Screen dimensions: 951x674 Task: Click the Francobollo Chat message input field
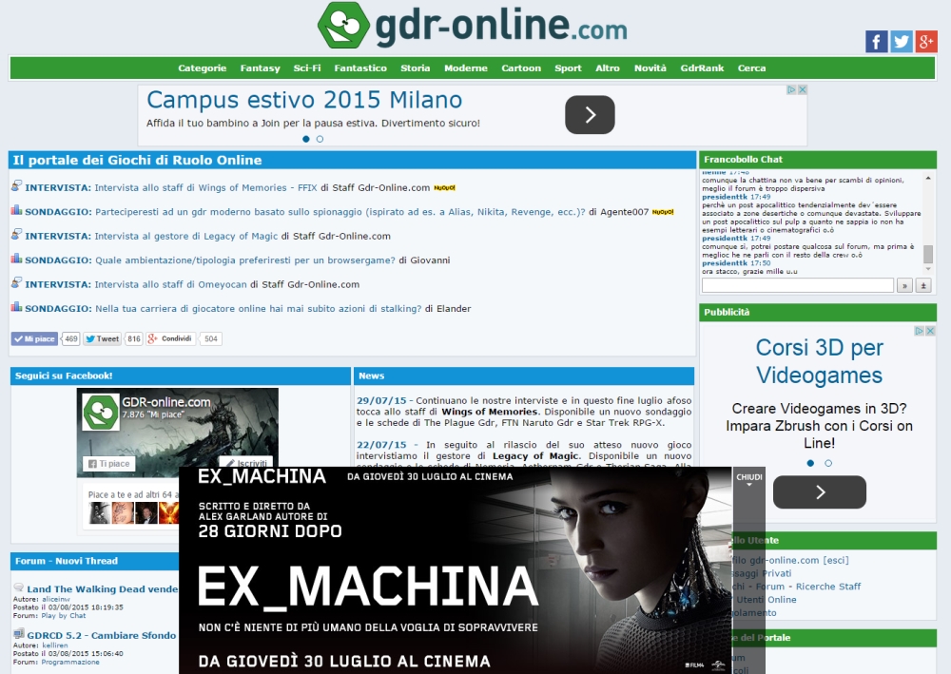tap(798, 285)
